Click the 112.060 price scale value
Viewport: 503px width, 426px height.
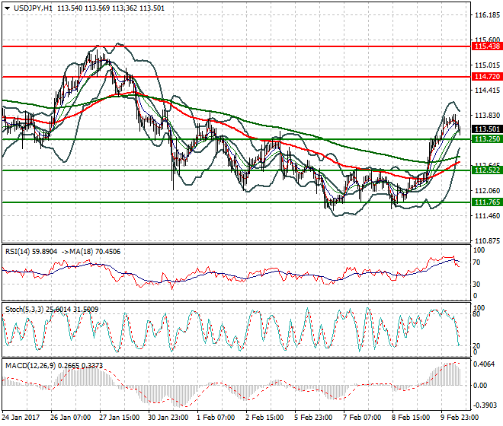487,191
